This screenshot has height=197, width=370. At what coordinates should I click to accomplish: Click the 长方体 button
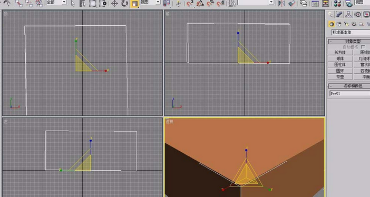[x=340, y=52]
